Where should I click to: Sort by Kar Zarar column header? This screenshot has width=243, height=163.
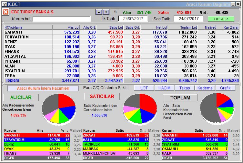[228, 27]
